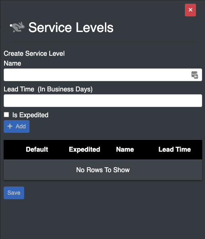
Task: Sort by Expedited column header
Action: [x=84, y=149]
